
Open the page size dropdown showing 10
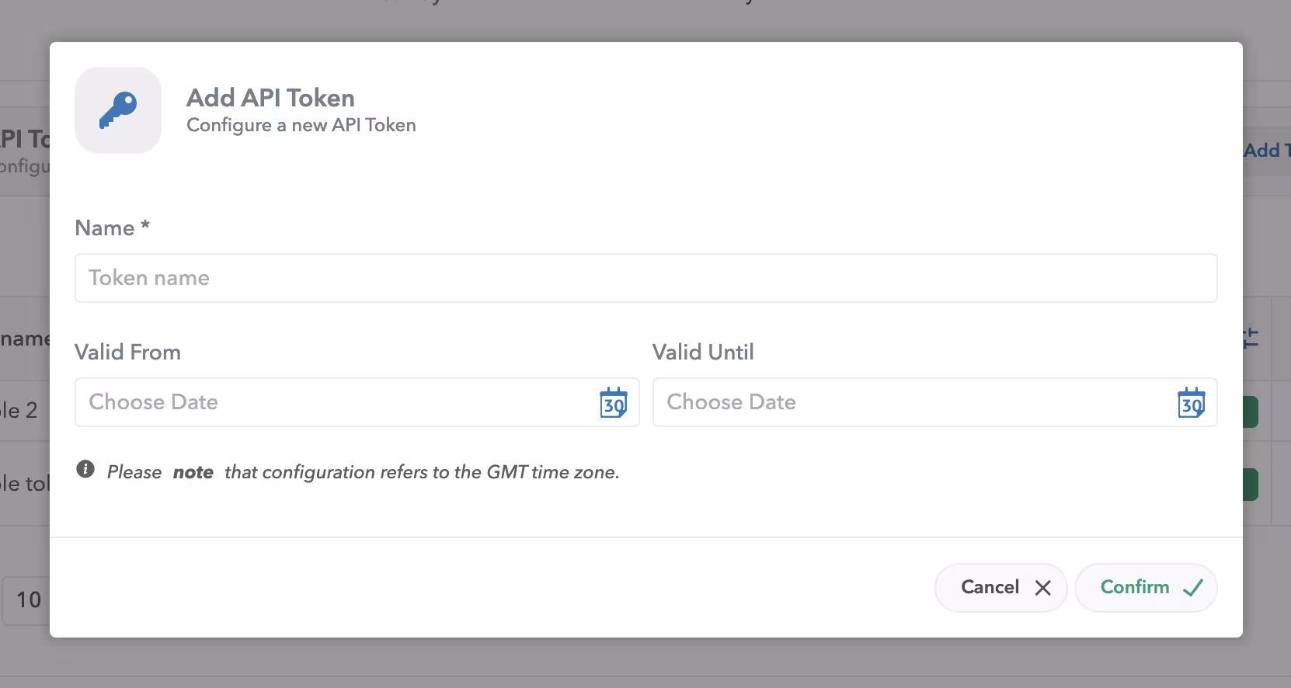coord(26,599)
